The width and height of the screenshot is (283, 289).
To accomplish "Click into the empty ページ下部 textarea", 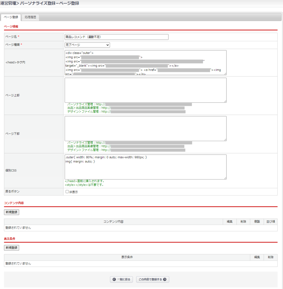I will click(145, 128).
